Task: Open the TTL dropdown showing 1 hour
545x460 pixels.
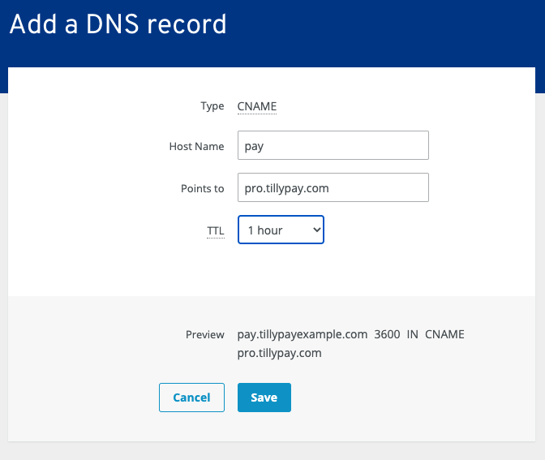Action: coord(281,230)
